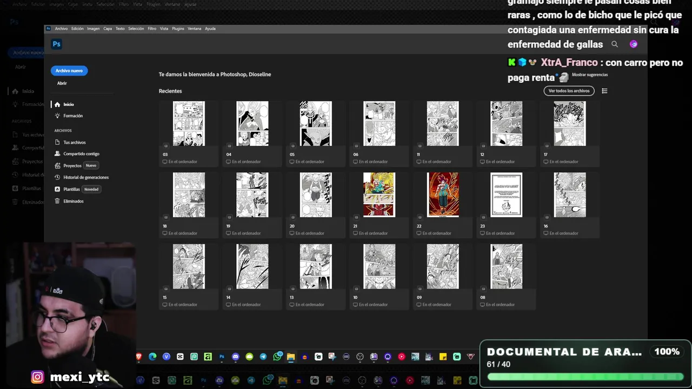Go to Formación in sidebar

point(73,116)
